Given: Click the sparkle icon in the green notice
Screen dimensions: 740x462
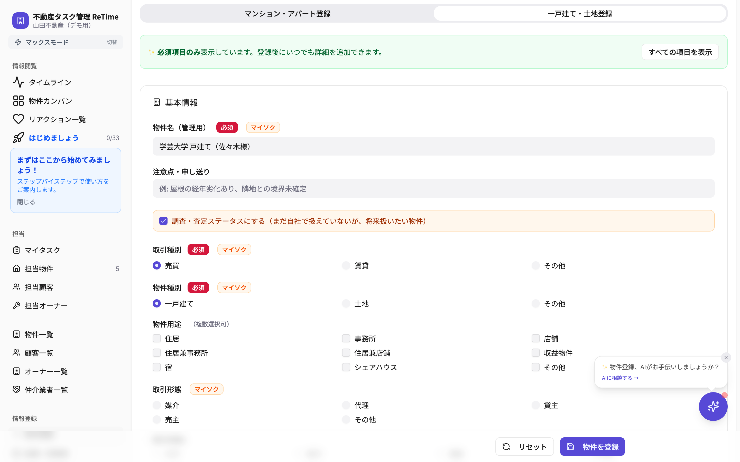Looking at the screenshot, I should click(x=152, y=52).
